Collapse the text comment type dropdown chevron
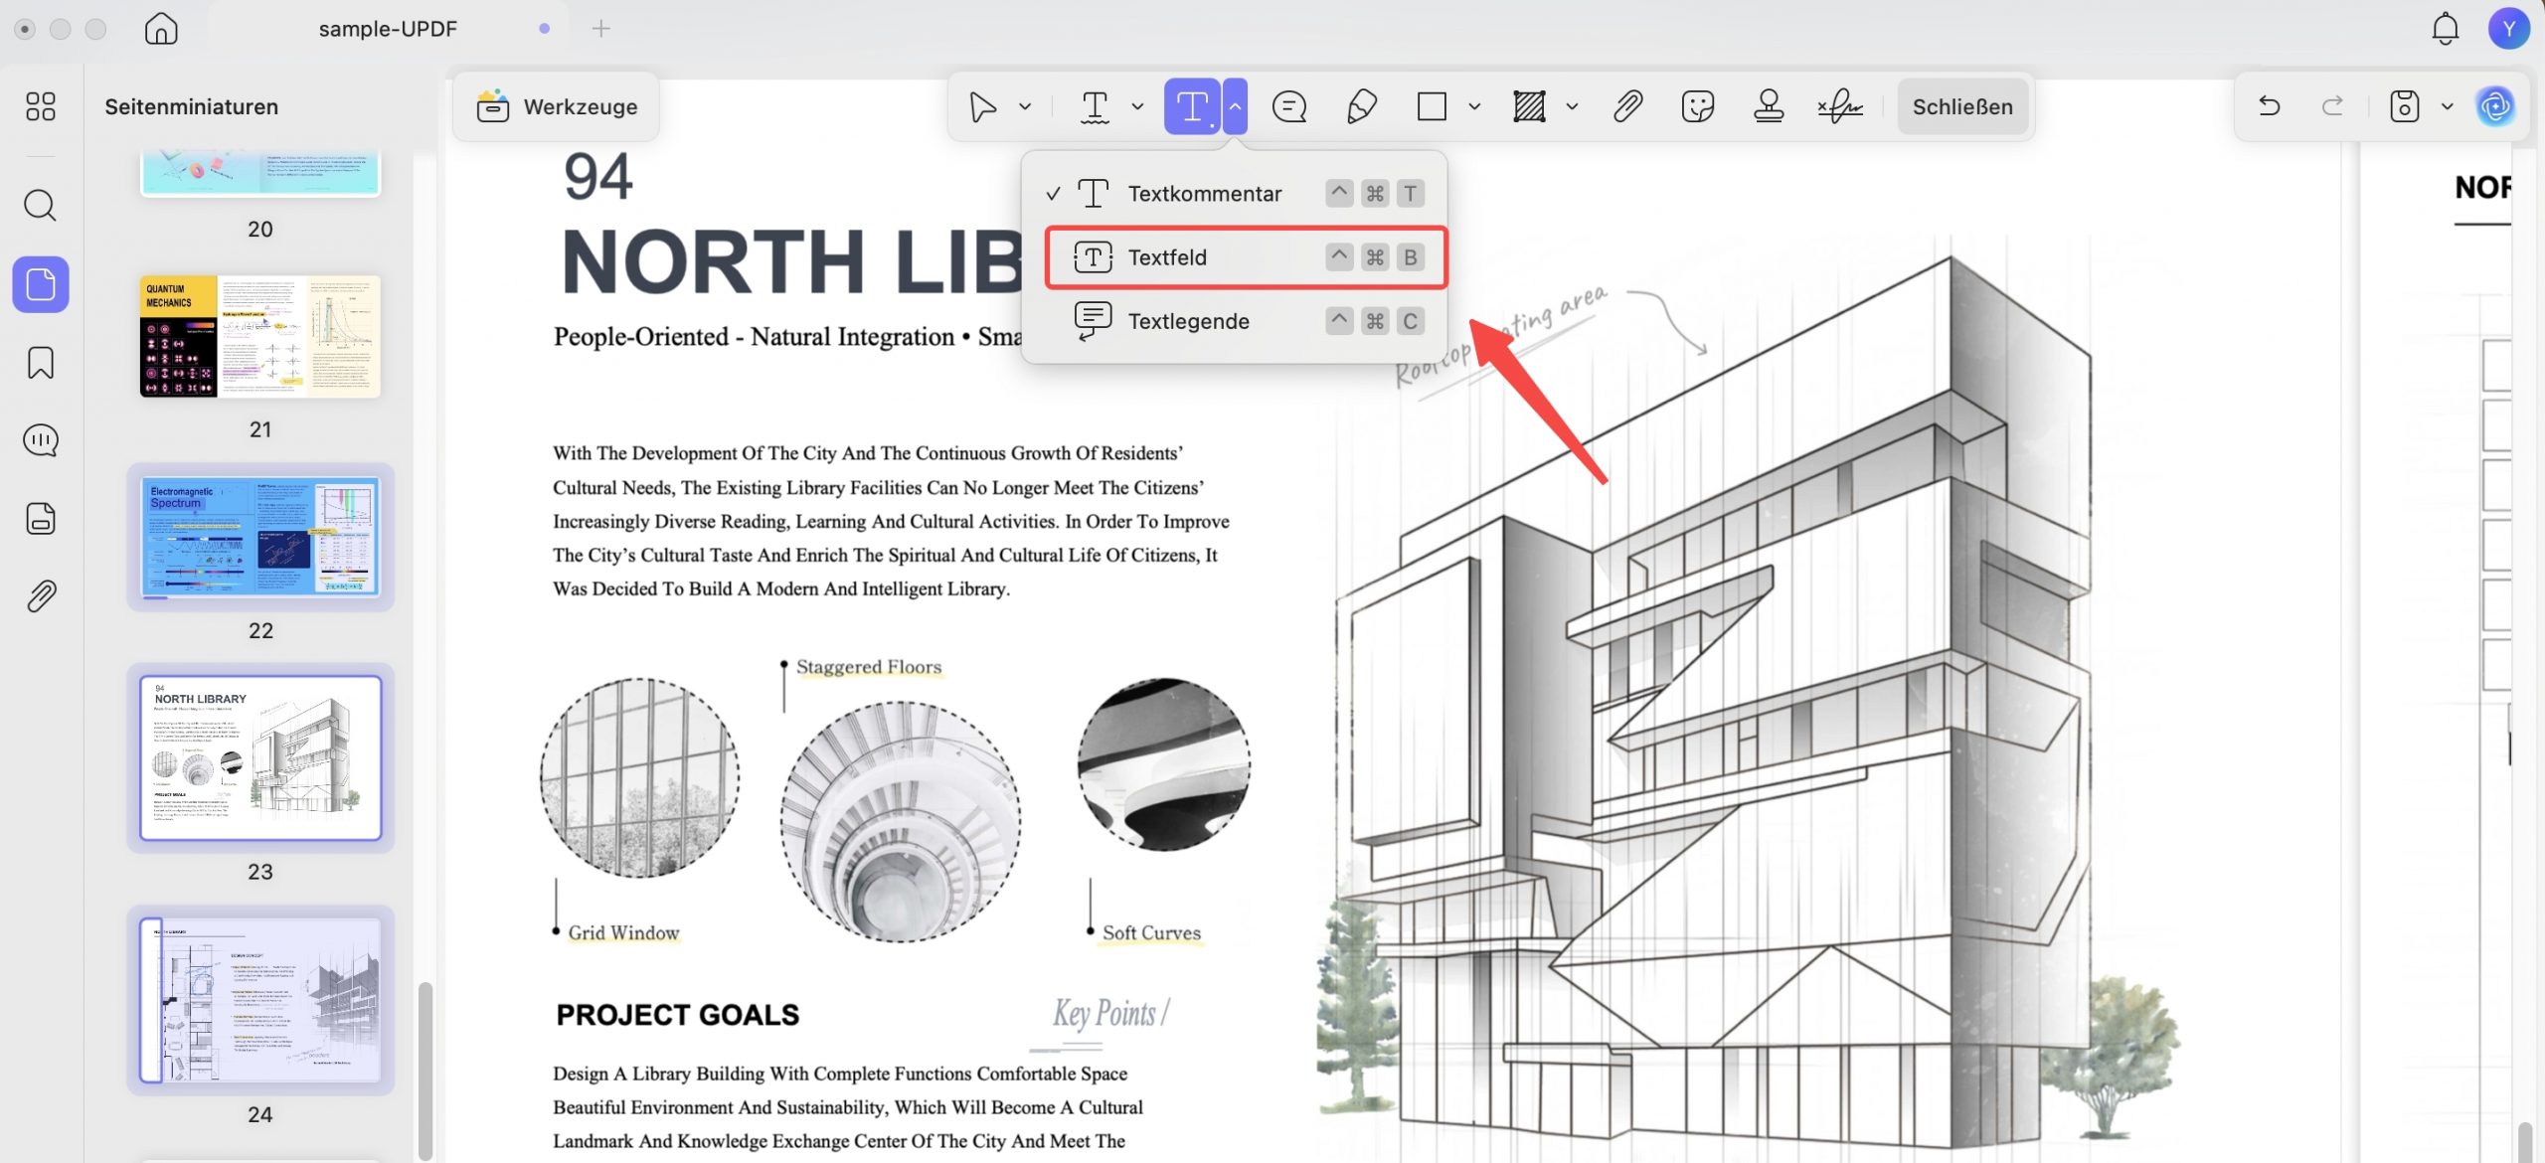This screenshot has width=2545, height=1163. tap(1235, 106)
